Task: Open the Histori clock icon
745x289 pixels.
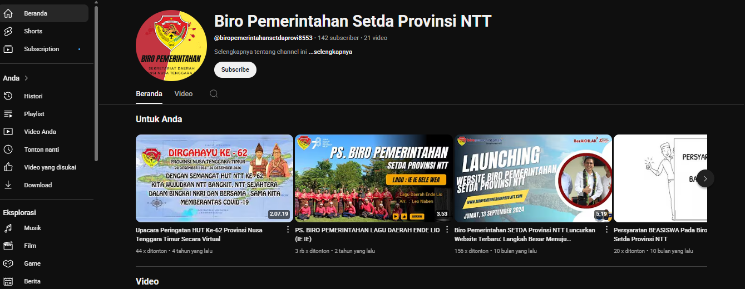Action: 8,96
